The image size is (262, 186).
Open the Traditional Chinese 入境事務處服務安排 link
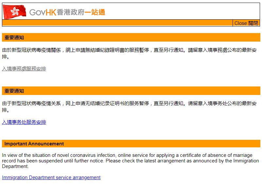point(24,69)
